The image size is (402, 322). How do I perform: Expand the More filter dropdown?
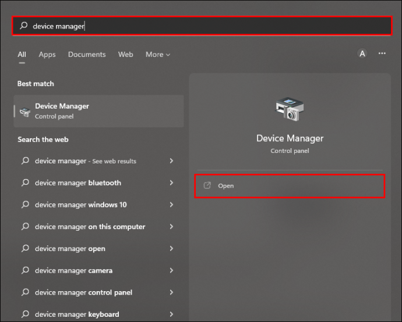pyautogui.click(x=158, y=55)
